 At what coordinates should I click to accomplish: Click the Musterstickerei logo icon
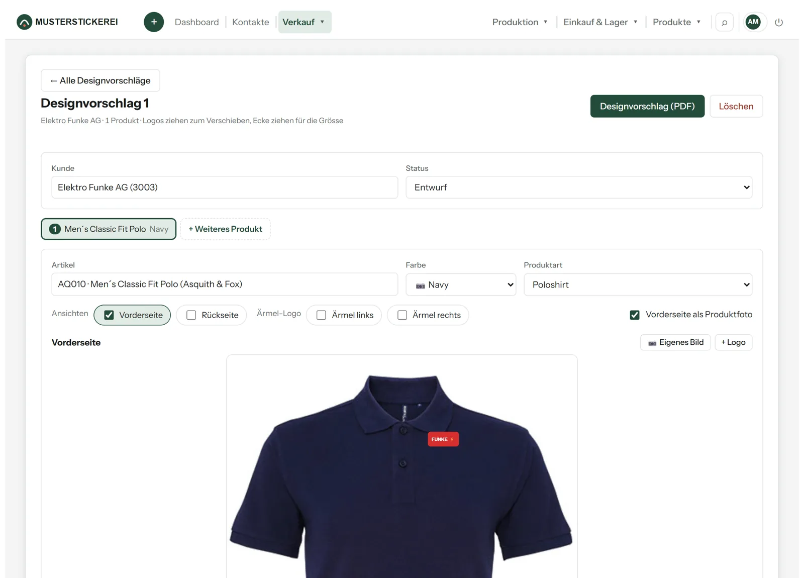coord(24,22)
